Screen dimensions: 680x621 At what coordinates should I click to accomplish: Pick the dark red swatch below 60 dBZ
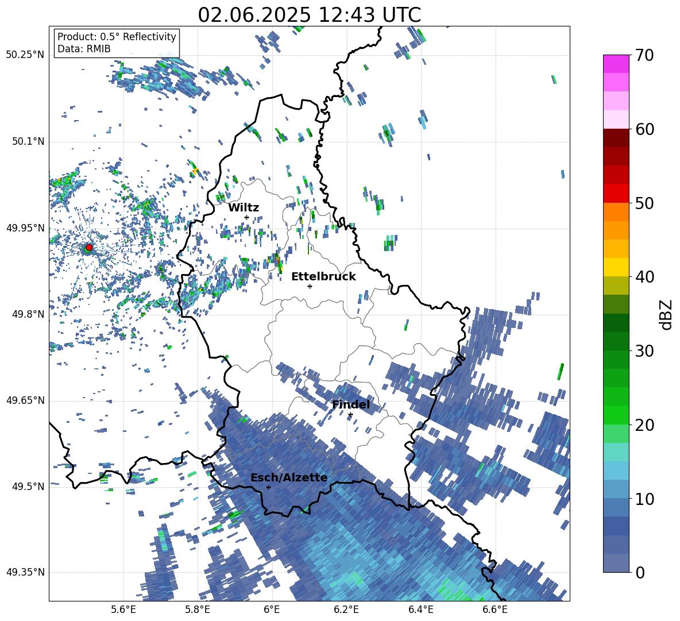(x=616, y=138)
